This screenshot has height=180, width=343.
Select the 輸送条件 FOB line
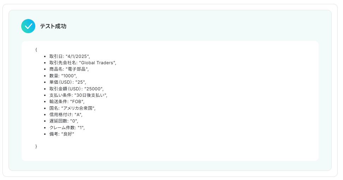(x=67, y=102)
